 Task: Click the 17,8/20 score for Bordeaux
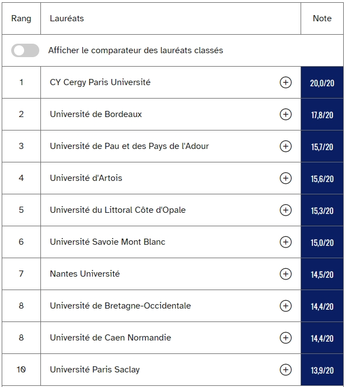coord(322,114)
